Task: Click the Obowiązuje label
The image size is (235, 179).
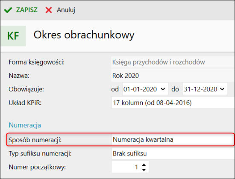Action: (26, 89)
